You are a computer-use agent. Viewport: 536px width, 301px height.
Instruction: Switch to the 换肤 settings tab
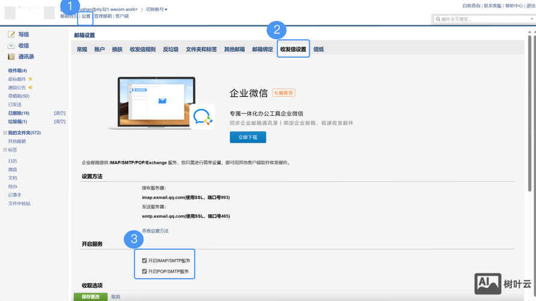click(x=117, y=49)
